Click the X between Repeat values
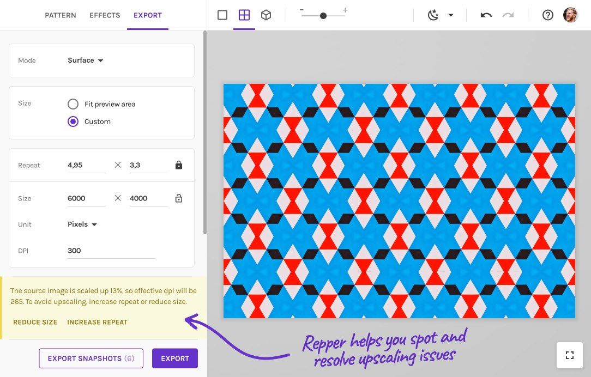Viewport: 591px width, 377px height. click(x=118, y=165)
